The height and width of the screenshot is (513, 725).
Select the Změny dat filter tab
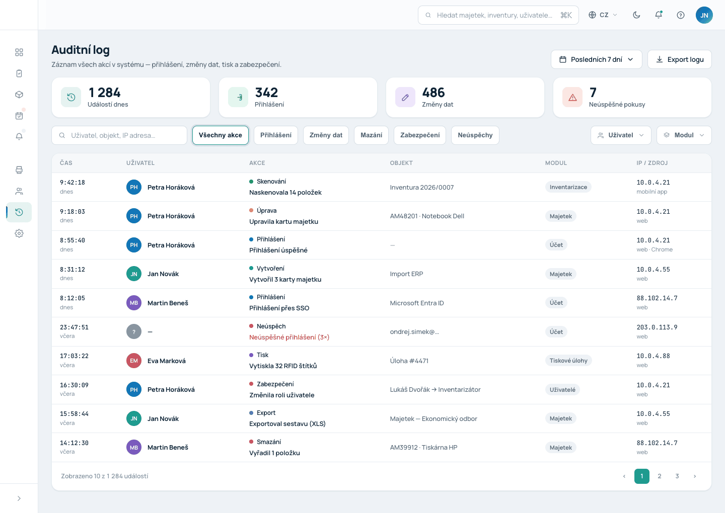point(326,135)
